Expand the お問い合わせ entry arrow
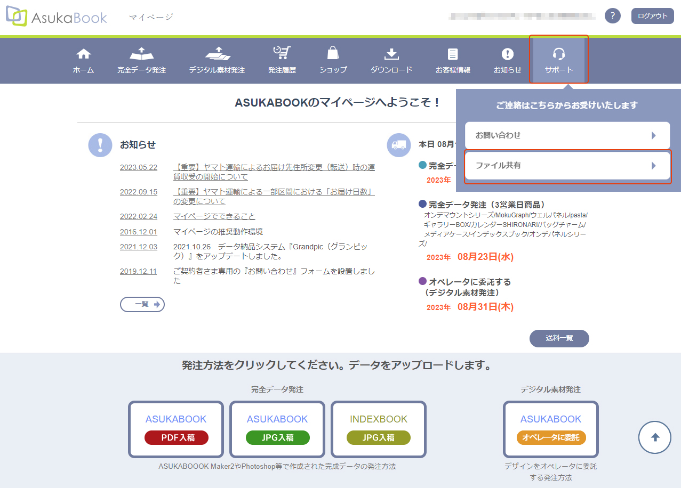This screenshot has height=488, width=681. [654, 135]
